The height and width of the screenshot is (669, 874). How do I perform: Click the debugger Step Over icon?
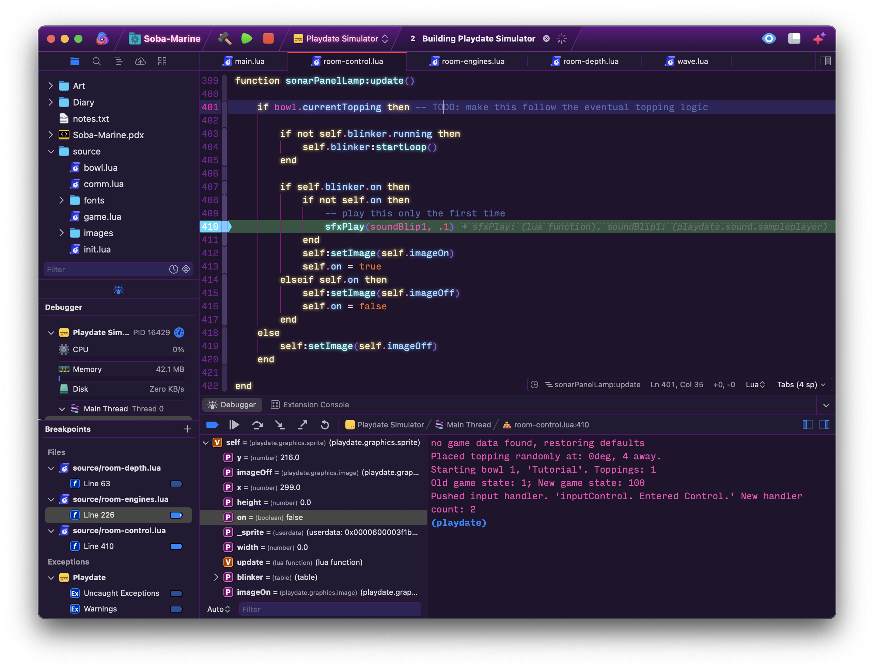tap(257, 425)
